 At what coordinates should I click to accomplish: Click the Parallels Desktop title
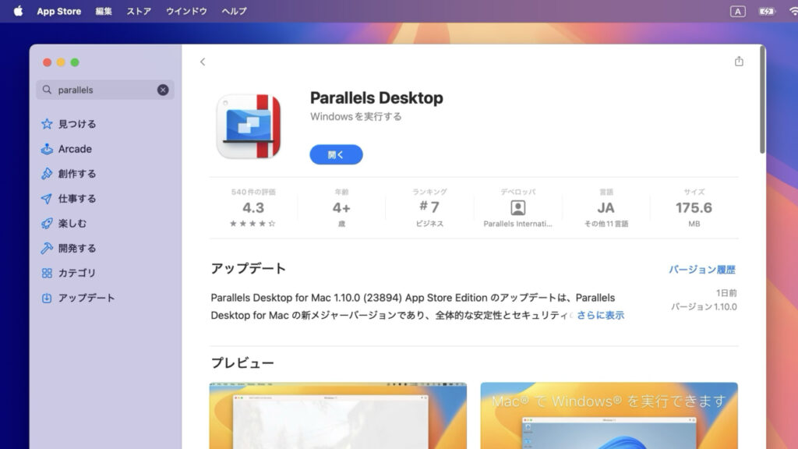tap(376, 97)
